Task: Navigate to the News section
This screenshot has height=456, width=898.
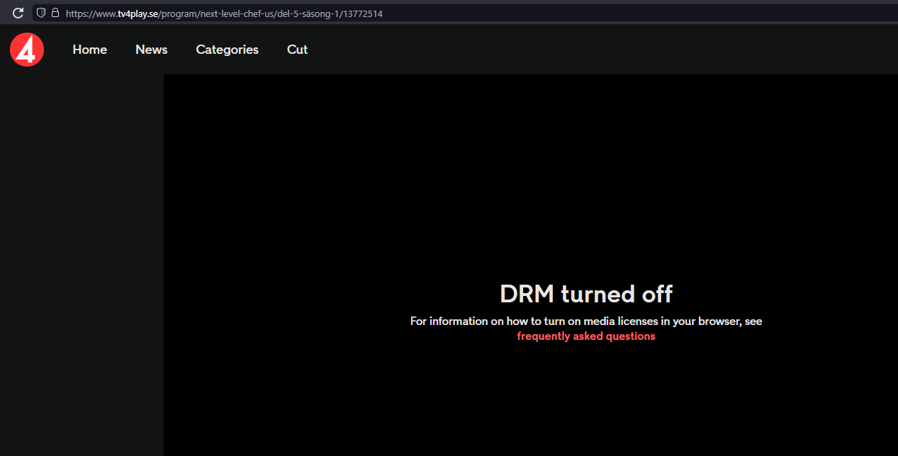Action: click(151, 50)
